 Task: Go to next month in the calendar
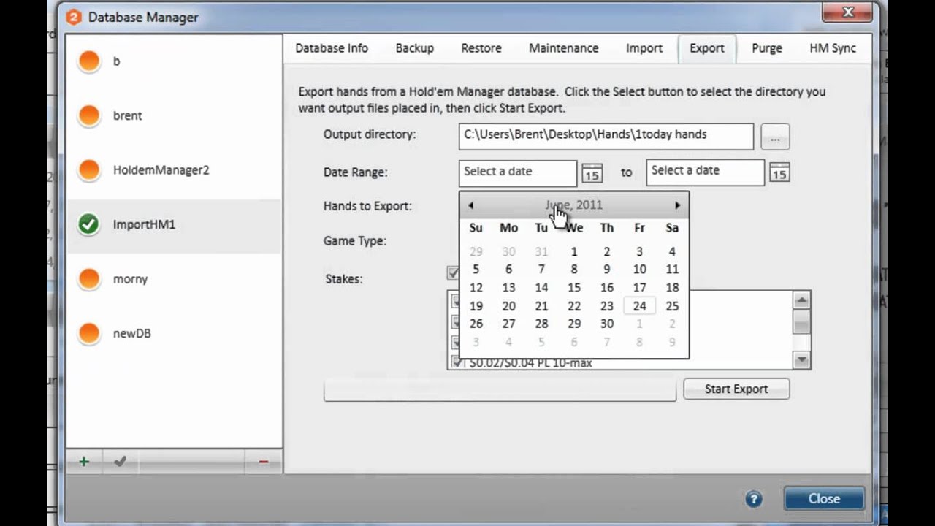tap(677, 205)
